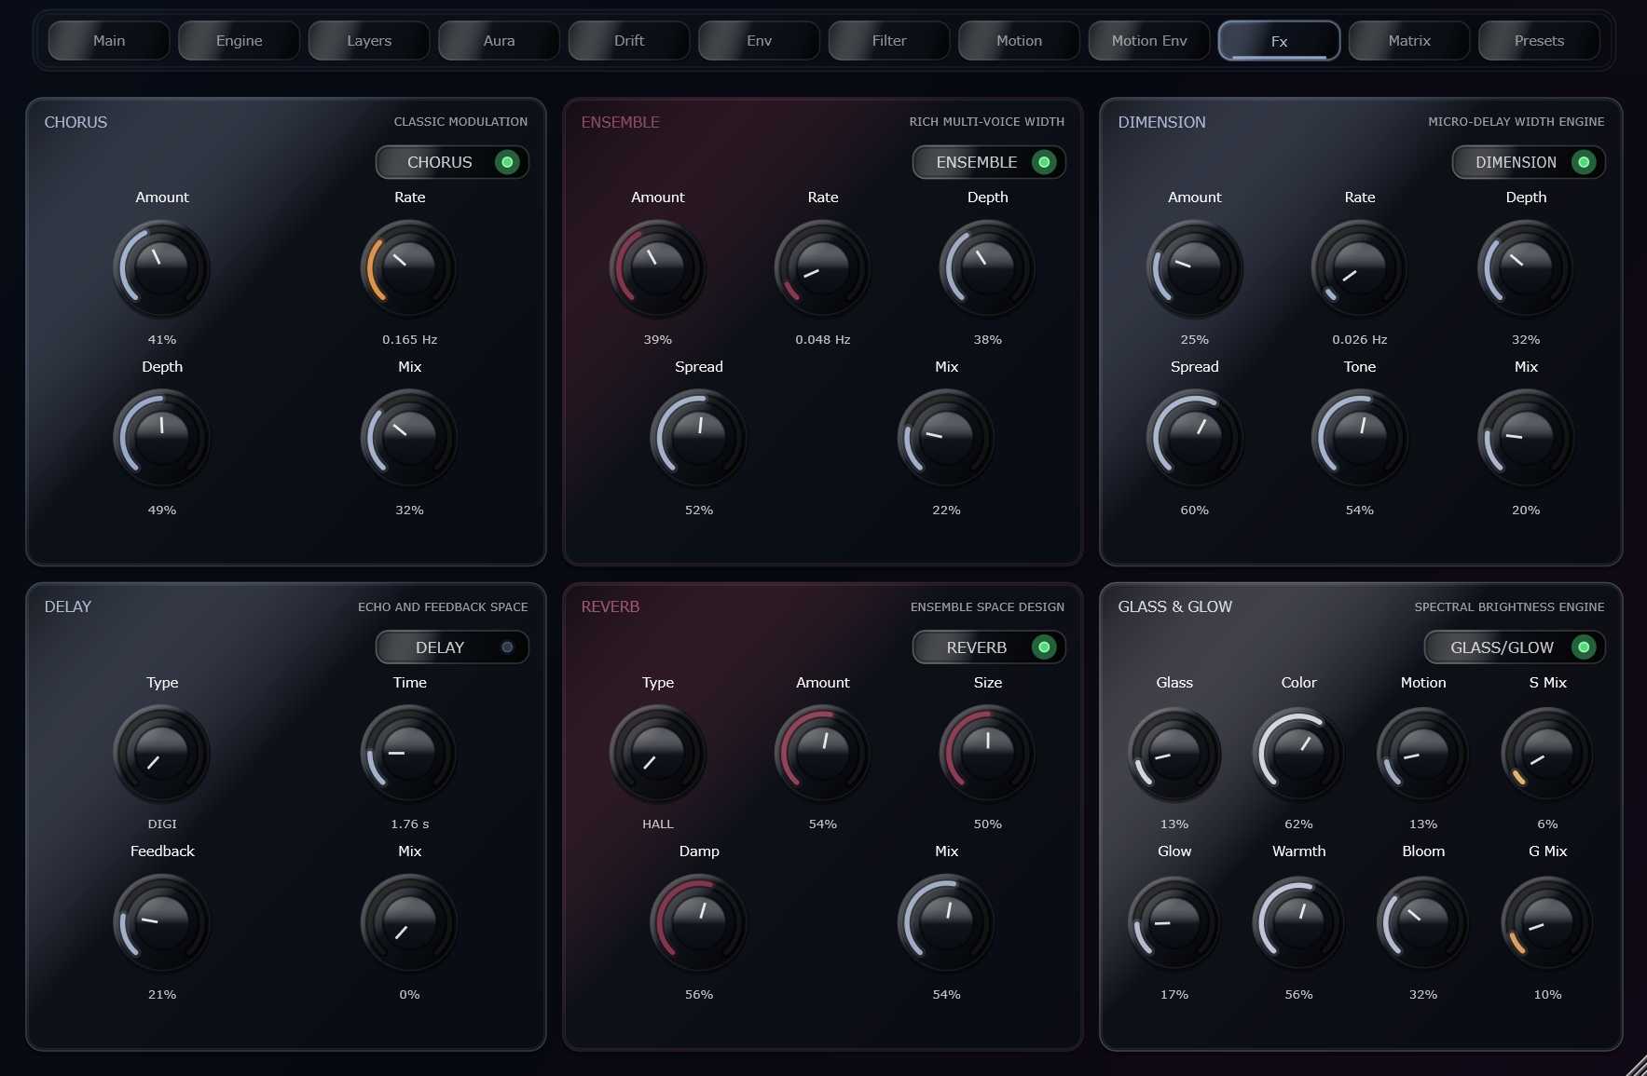Click the Dimension Rate knob at 0.026 Hz

[x=1359, y=268]
